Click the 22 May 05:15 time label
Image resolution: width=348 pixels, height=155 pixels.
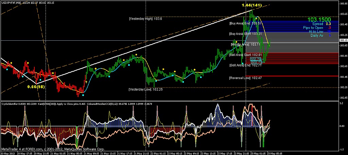[174, 153]
